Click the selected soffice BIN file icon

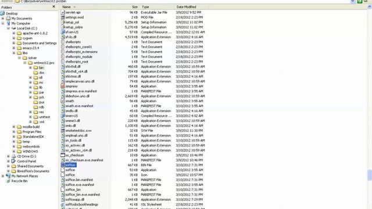[x=63, y=165]
